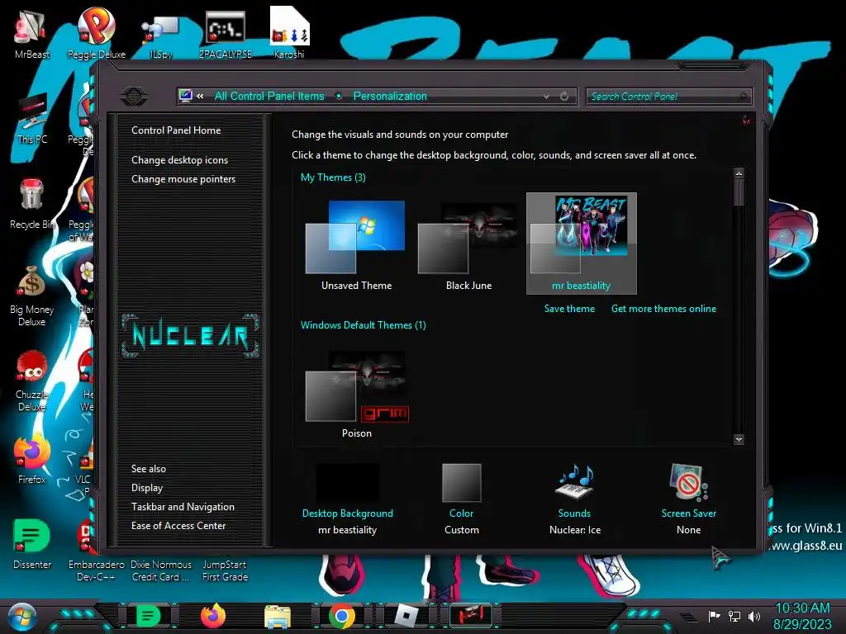Open the File Explorer taskbar icon

pyautogui.click(x=278, y=616)
